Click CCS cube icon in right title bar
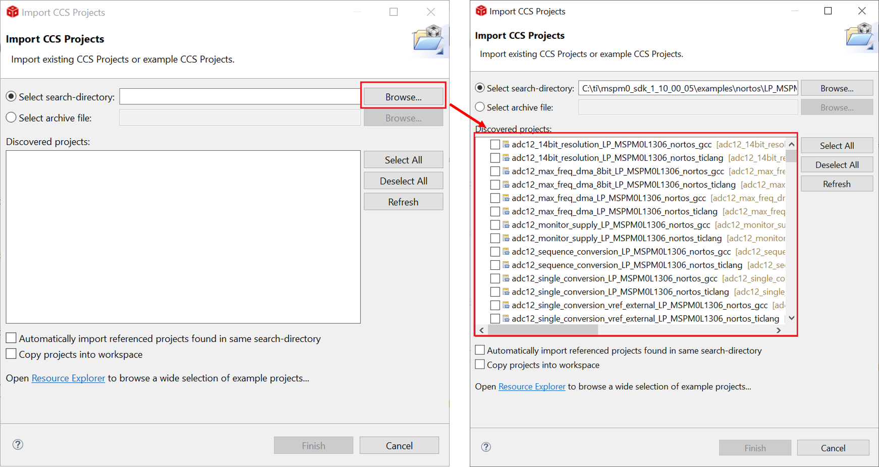Image resolution: width=879 pixels, height=467 pixels. pyautogui.click(x=481, y=11)
